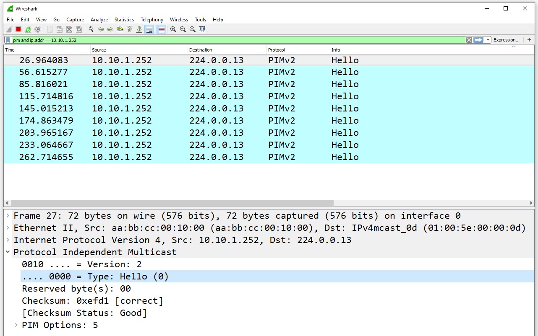Select the 'Checksum: 0xefd1 [correct]' row

pyautogui.click(x=277, y=301)
